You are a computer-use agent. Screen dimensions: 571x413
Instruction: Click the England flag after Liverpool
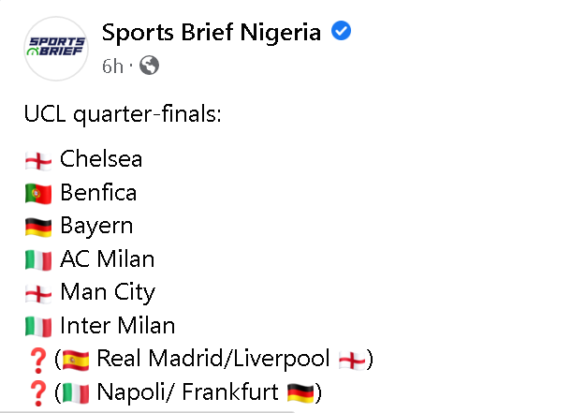(352, 360)
